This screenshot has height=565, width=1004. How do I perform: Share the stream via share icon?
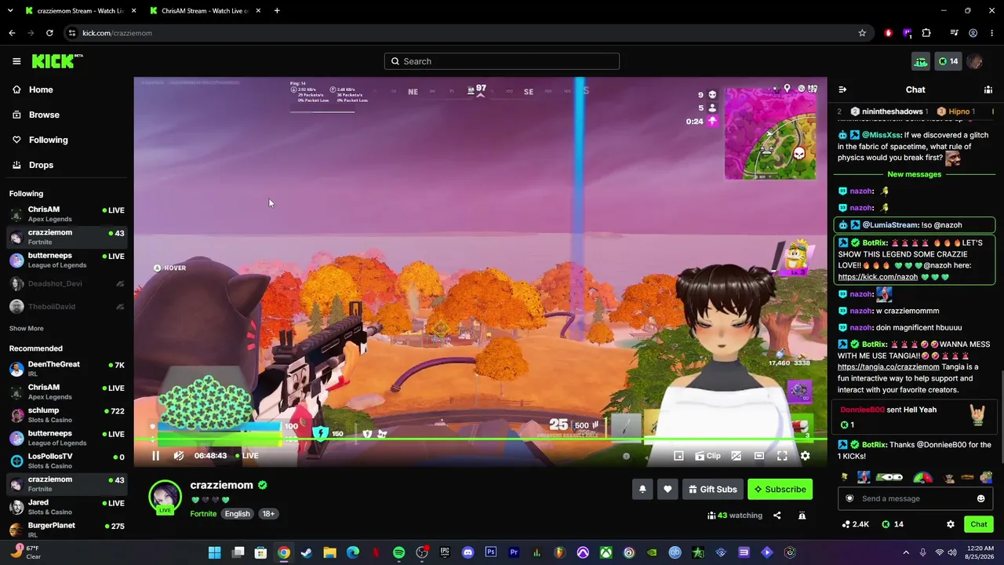777,516
